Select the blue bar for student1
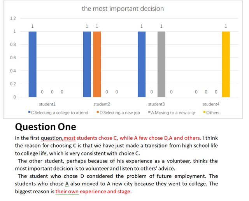Screen dimensions: 249x201 pyautogui.click(x=33, y=64)
